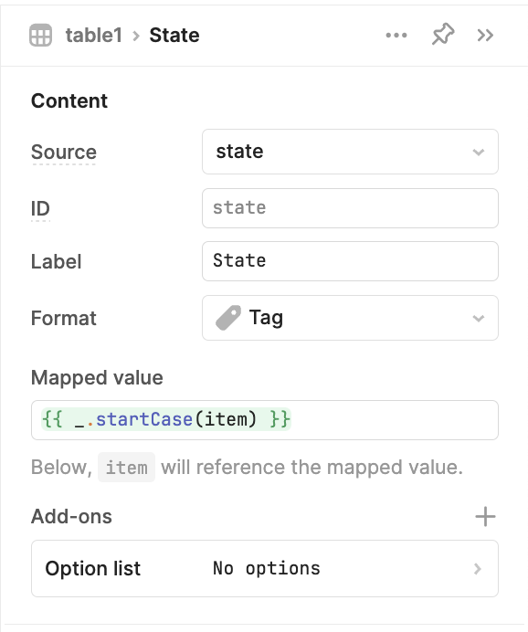Image resolution: width=528 pixels, height=632 pixels.
Task: Click the item code chip in hint
Action: (x=127, y=468)
